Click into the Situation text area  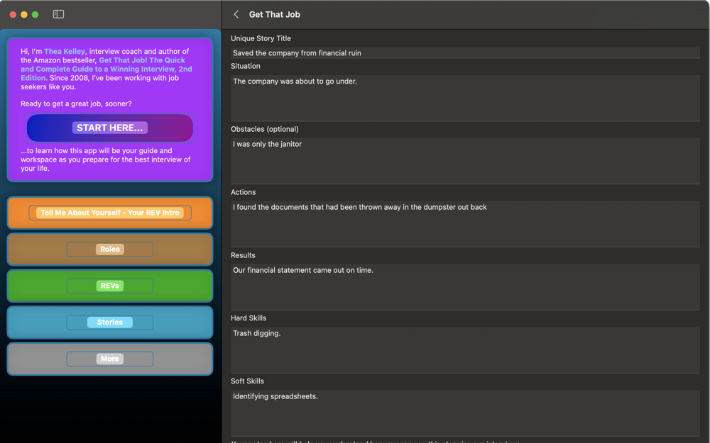[465, 98]
